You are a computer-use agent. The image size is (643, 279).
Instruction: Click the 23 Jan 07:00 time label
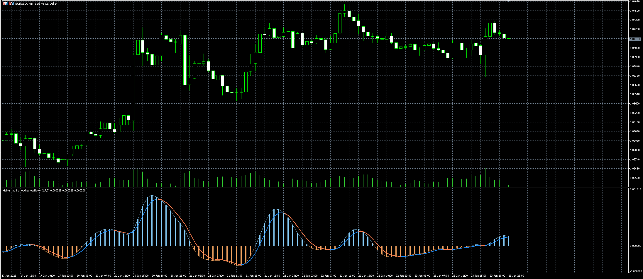[441, 276]
